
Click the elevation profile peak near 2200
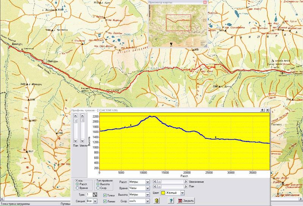(150, 116)
